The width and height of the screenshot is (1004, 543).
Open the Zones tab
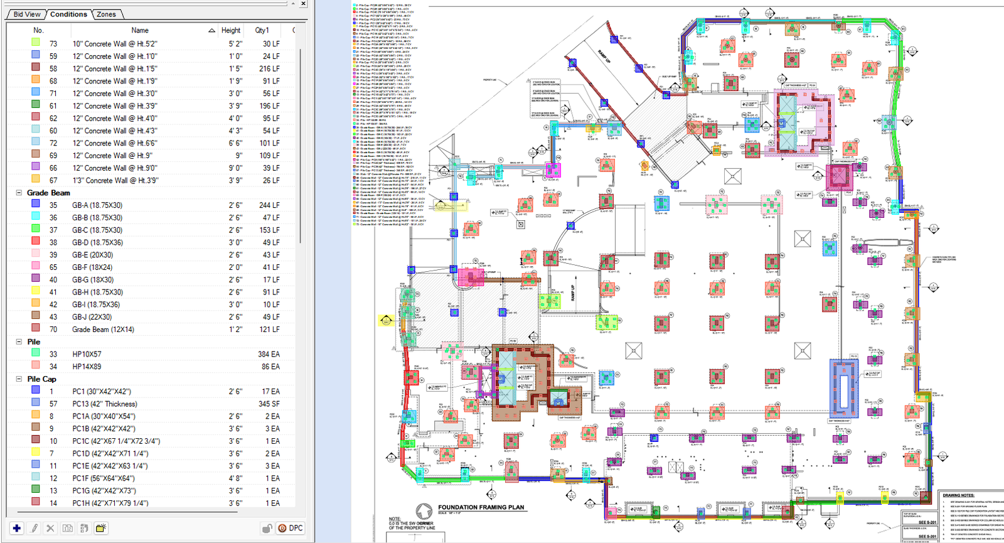106,14
